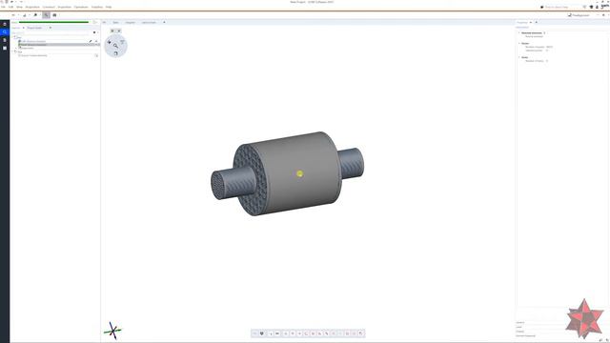
Task: Open the dropdown arrow after viewport tabs
Action: click(x=164, y=23)
